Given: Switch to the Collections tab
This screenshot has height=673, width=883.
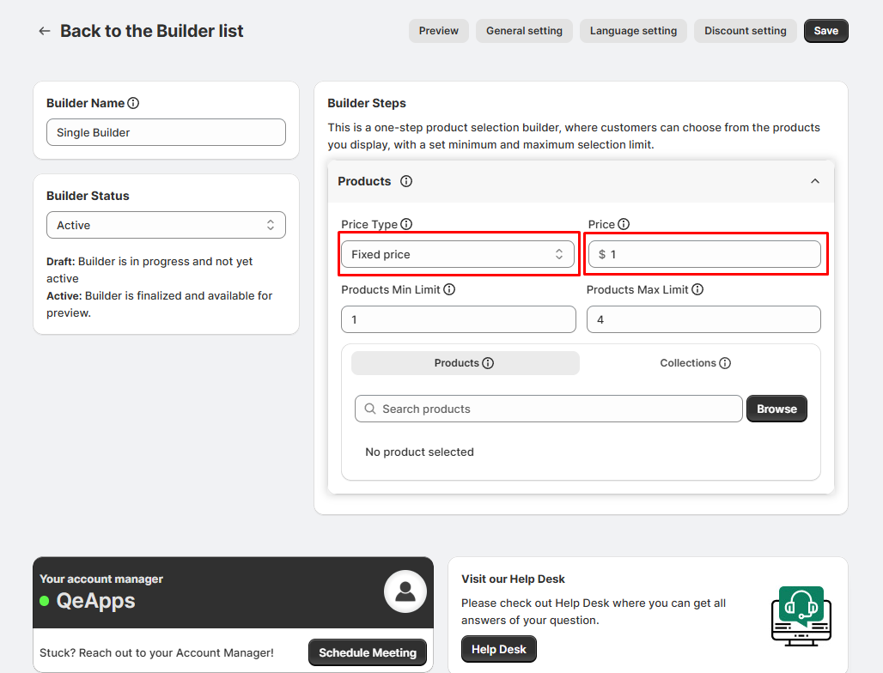Looking at the screenshot, I should tap(695, 363).
